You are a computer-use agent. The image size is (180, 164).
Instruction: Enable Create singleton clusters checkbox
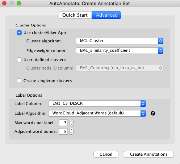click(19, 81)
